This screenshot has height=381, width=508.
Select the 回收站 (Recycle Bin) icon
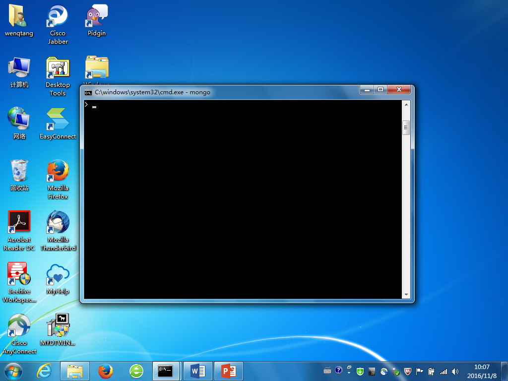[19, 175]
